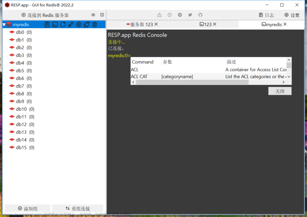Open the Telegram channel icon

180,15
